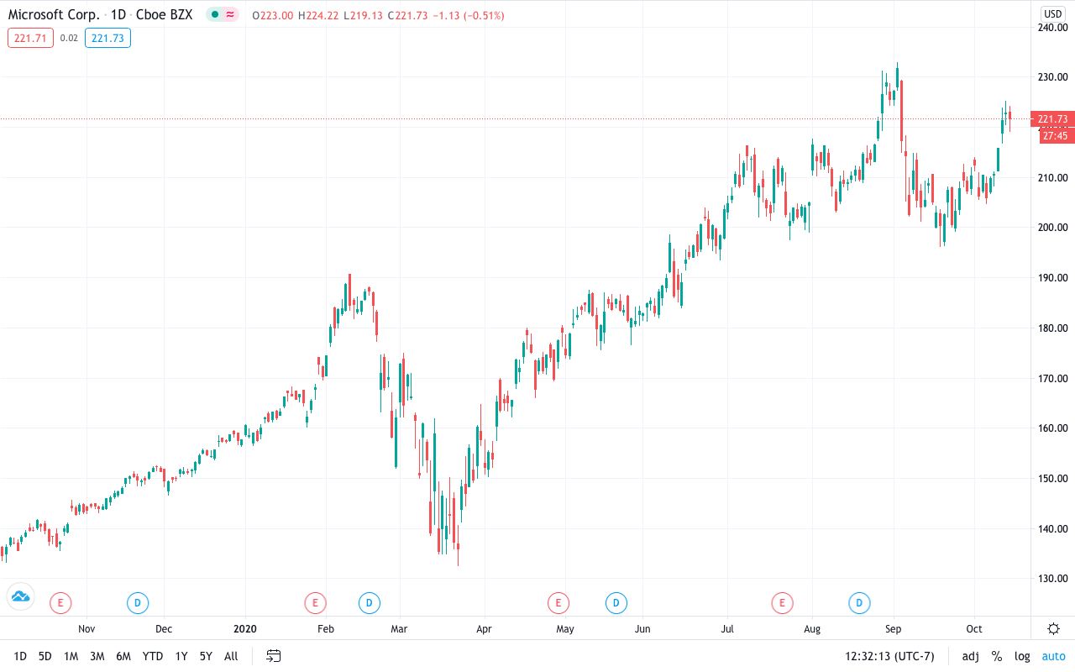Click the Oct label on time axis
This screenshot has width=1075, height=672.
(x=974, y=628)
